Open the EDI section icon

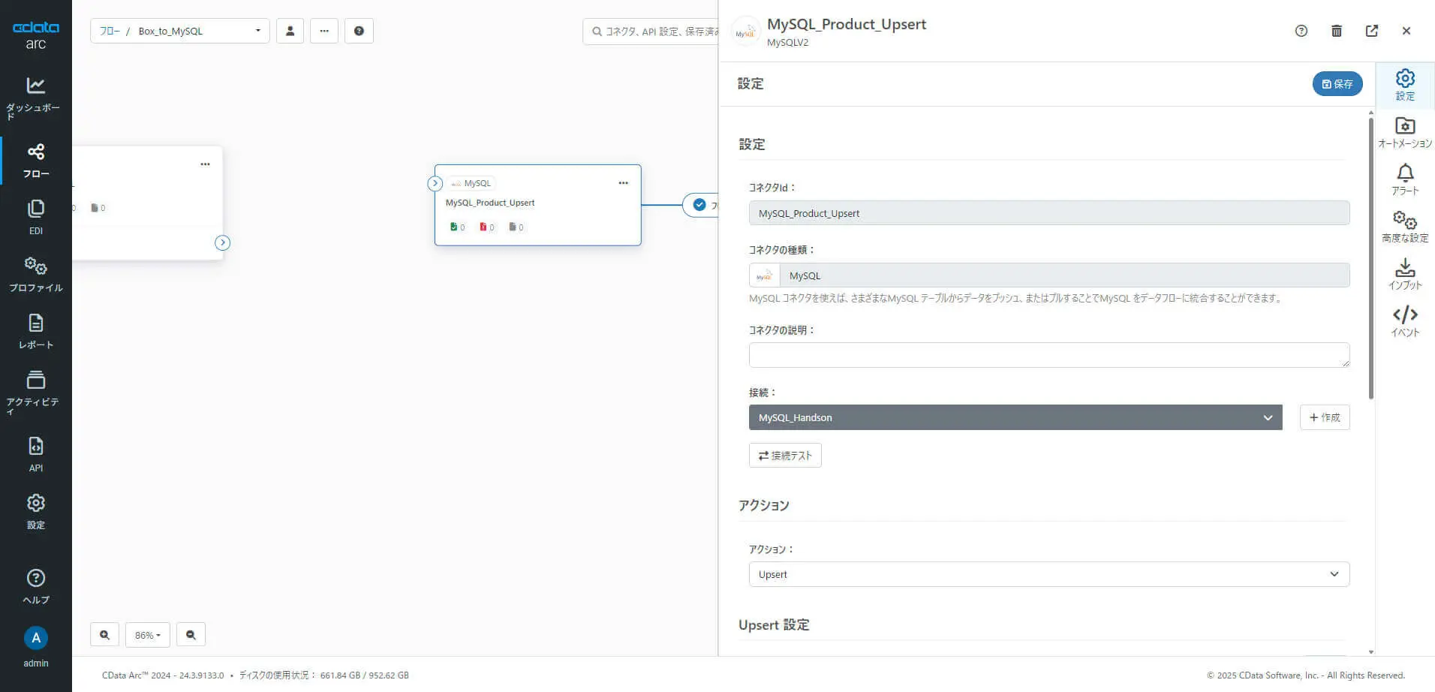point(35,217)
